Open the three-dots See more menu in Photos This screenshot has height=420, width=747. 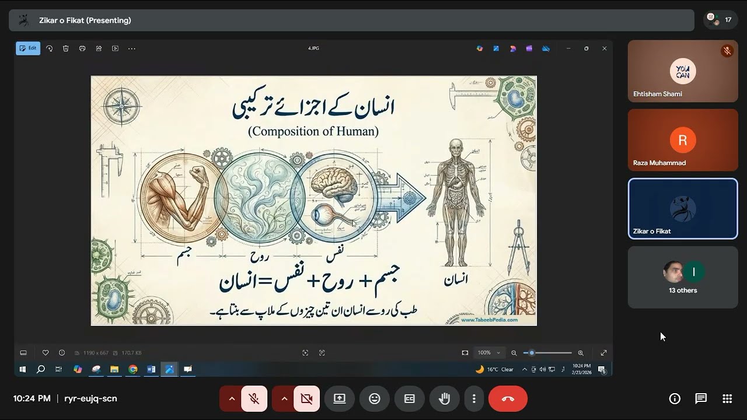[x=132, y=48]
